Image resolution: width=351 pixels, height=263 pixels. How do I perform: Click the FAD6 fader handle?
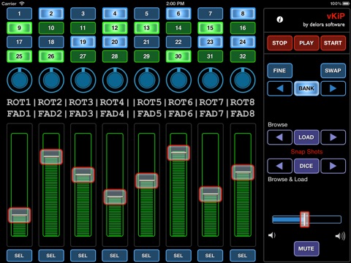pos(178,153)
